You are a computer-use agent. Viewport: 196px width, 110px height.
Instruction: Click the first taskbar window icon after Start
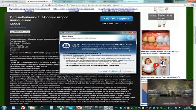(13, 108)
